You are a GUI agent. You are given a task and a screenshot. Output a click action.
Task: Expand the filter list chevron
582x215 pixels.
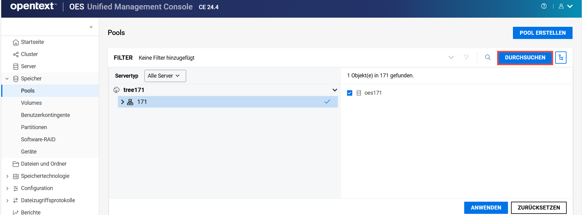coord(451,57)
